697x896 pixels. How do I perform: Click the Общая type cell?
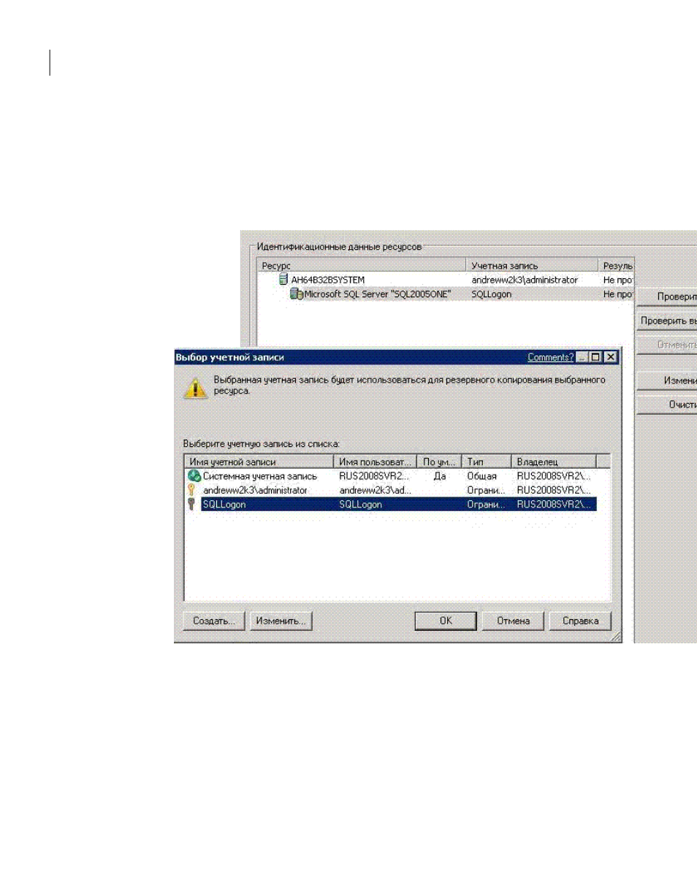coord(481,476)
